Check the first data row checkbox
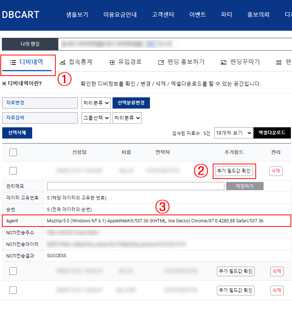The width and height of the screenshot is (292, 310). click(13, 171)
